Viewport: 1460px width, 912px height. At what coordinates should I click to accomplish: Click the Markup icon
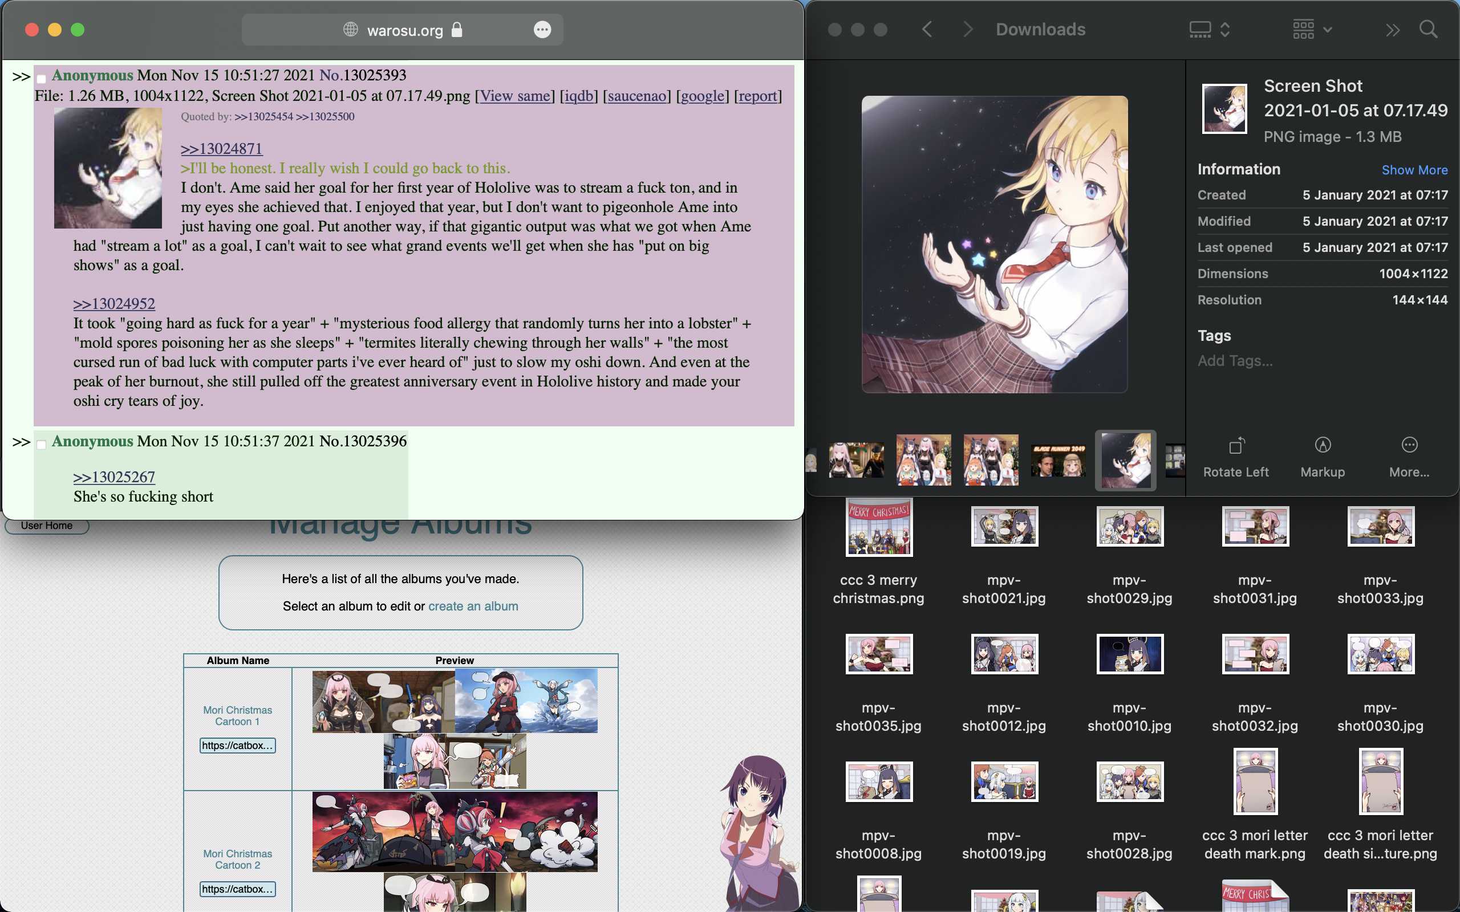(1323, 446)
